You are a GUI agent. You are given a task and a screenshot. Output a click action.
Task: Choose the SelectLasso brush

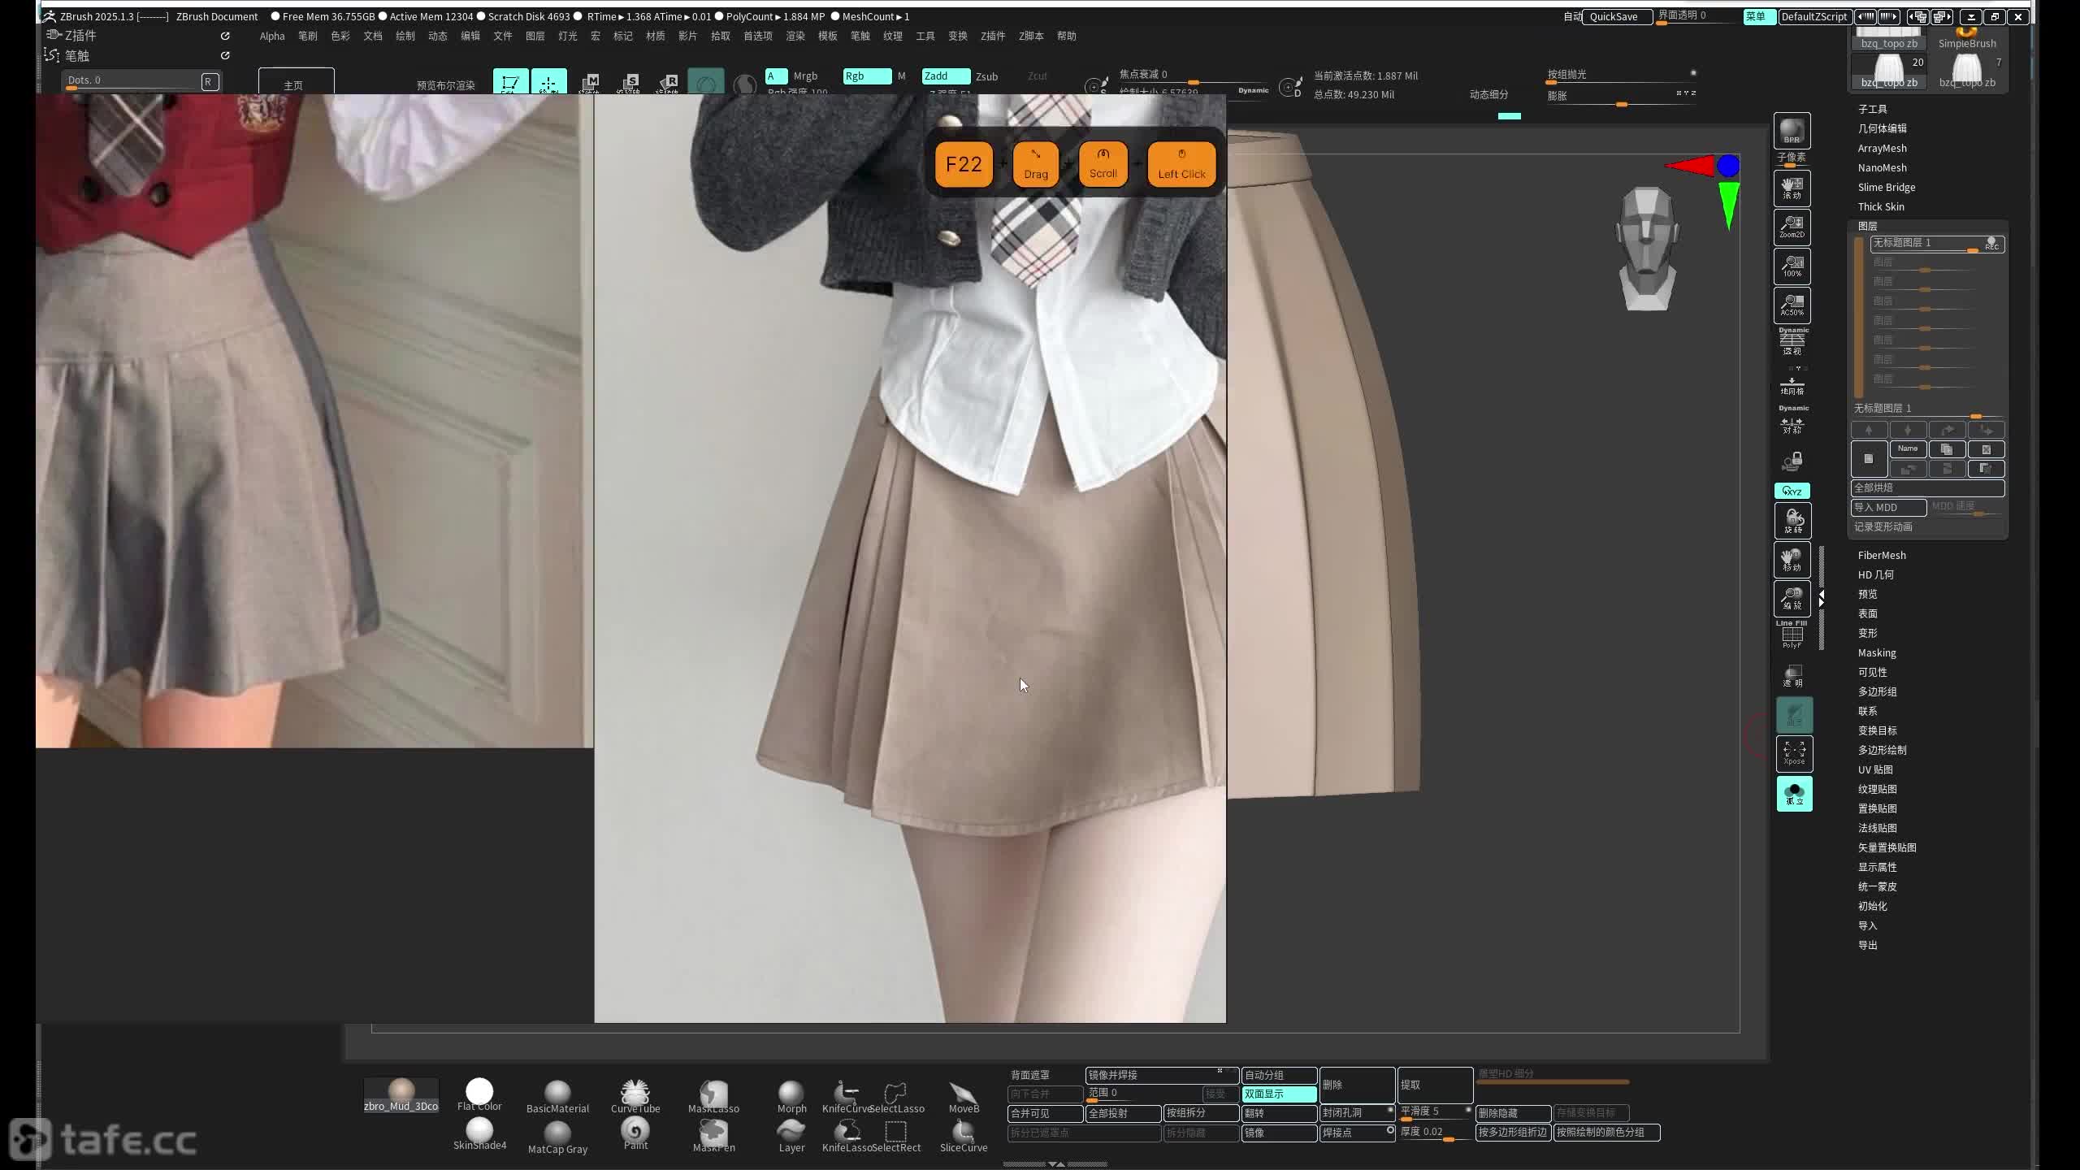[896, 1096]
